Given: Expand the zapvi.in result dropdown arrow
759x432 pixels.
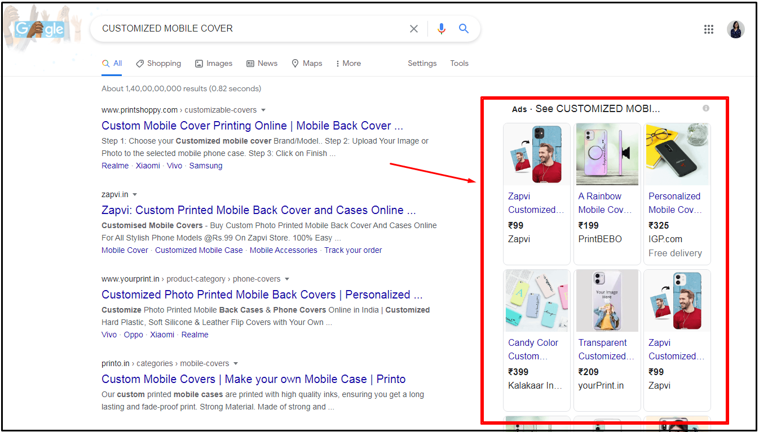Looking at the screenshot, I should coord(135,194).
